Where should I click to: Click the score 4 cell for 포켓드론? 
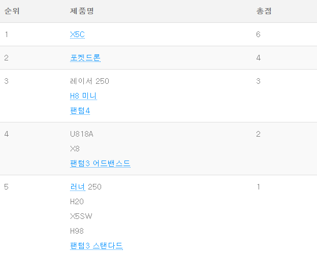click(x=258, y=58)
